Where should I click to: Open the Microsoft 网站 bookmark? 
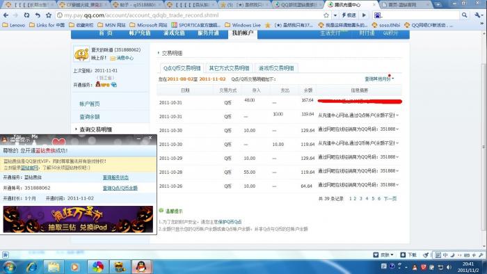click(x=149, y=25)
